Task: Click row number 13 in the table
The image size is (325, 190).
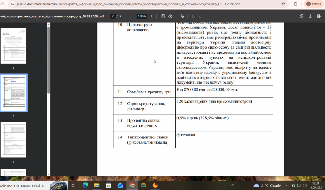Action: (120, 120)
